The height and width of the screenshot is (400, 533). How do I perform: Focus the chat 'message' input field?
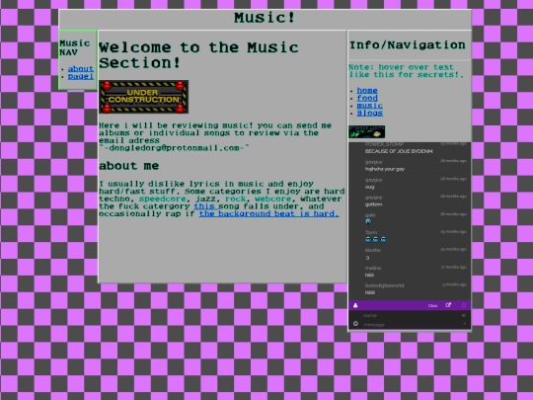[x=410, y=325]
